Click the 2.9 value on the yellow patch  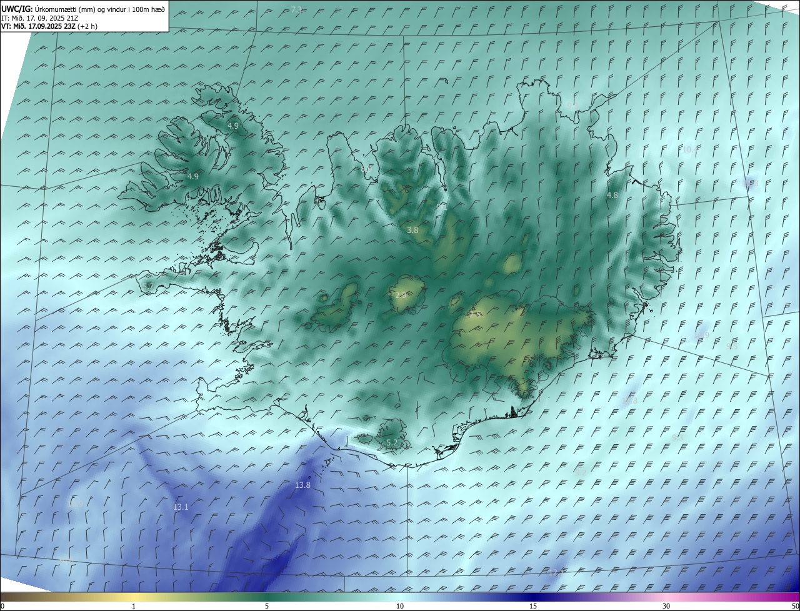coord(401,295)
